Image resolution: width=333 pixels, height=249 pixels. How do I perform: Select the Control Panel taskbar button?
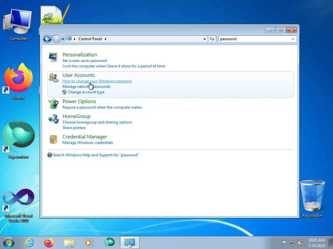pyautogui.click(x=130, y=243)
